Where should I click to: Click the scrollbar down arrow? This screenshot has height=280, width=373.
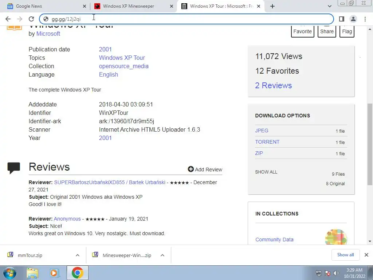(370, 241)
